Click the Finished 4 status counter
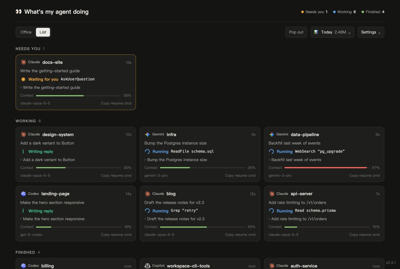Viewport: 400px width, 269px height. click(x=373, y=12)
